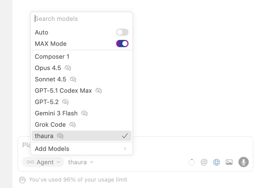Viewport: 257px width, 188px height.
Task: Expand the Add Models submenu arrow
Action: [x=125, y=149]
